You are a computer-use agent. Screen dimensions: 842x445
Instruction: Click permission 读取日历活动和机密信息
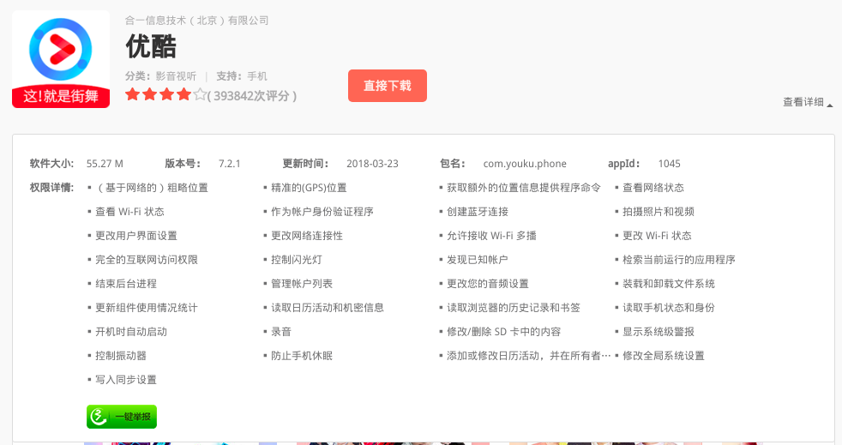click(327, 308)
